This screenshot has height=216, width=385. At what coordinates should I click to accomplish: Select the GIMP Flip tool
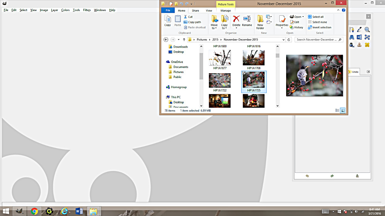click(x=359, y=37)
